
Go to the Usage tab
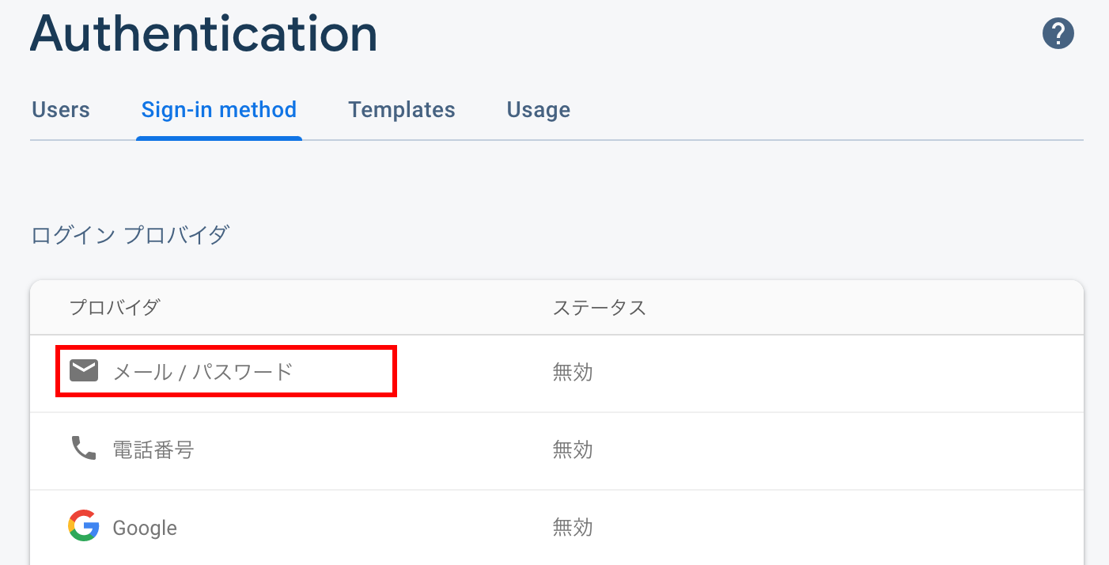tap(539, 109)
